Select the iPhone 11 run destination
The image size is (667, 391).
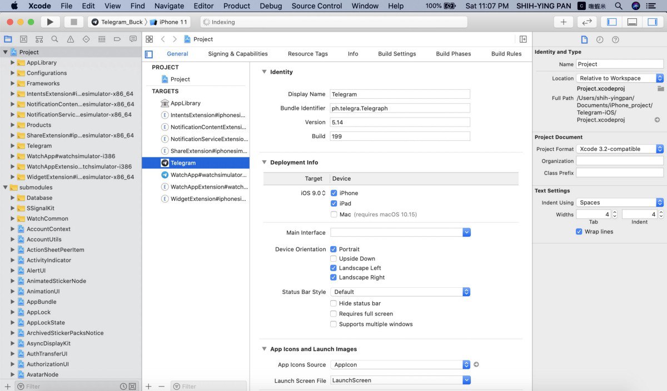point(170,22)
